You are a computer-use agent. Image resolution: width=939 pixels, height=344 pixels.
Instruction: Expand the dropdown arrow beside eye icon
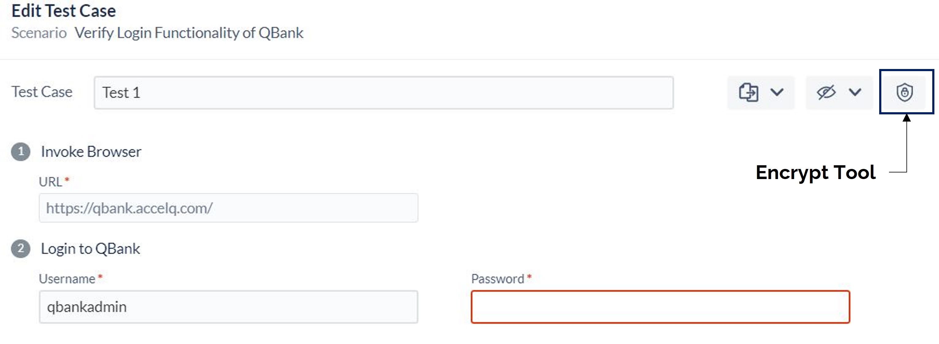(x=855, y=92)
